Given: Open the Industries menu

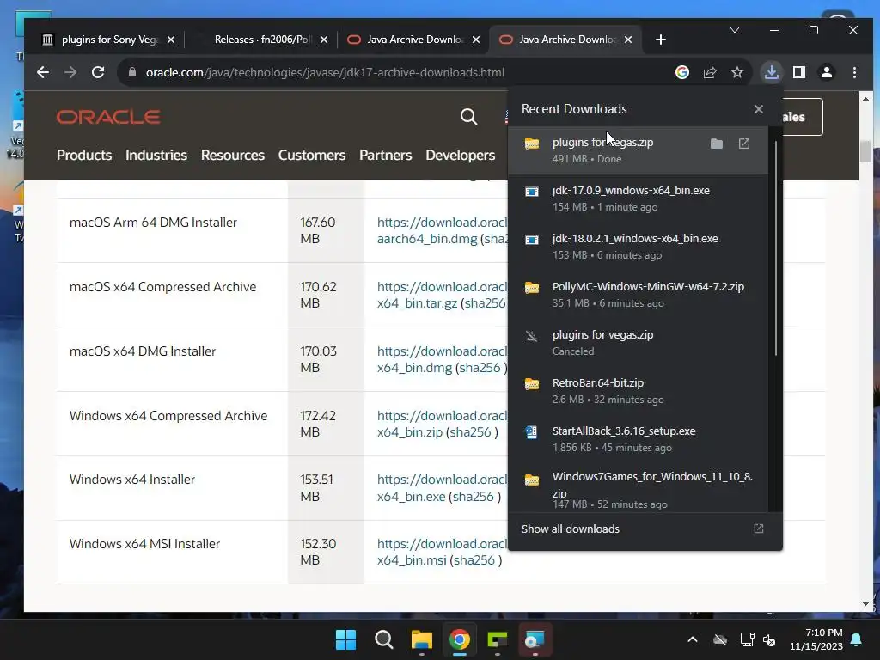Looking at the screenshot, I should pyautogui.click(x=156, y=155).
